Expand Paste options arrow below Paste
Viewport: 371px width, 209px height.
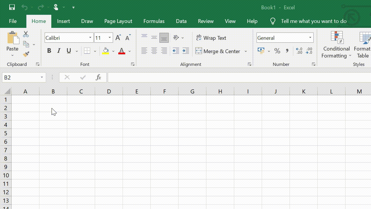tap(12, 55)
